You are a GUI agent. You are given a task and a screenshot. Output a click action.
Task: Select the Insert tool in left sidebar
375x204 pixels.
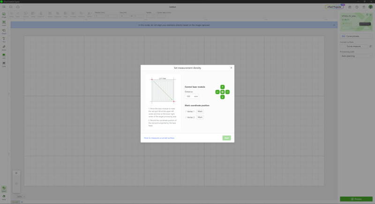(4, 23)
